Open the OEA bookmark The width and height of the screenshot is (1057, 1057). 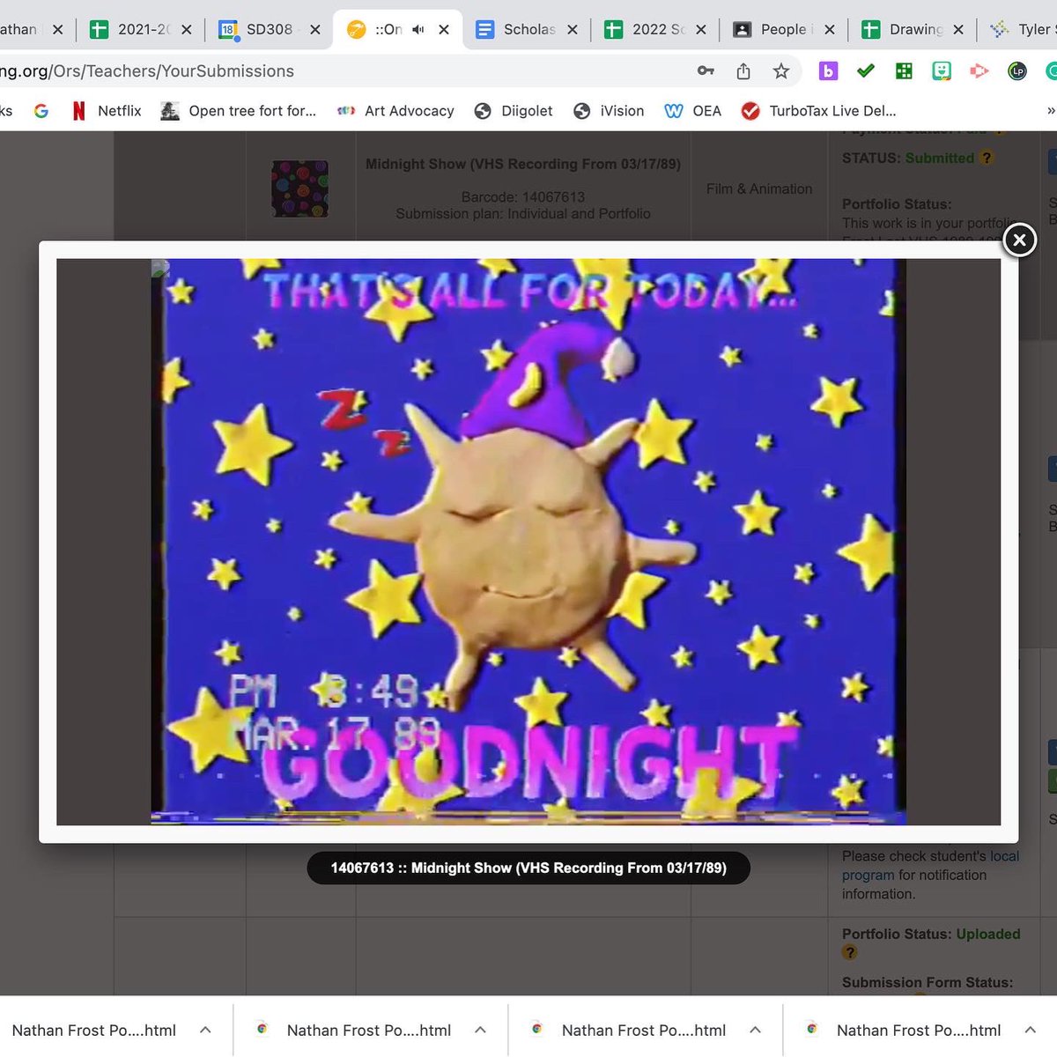pos(693,111)
